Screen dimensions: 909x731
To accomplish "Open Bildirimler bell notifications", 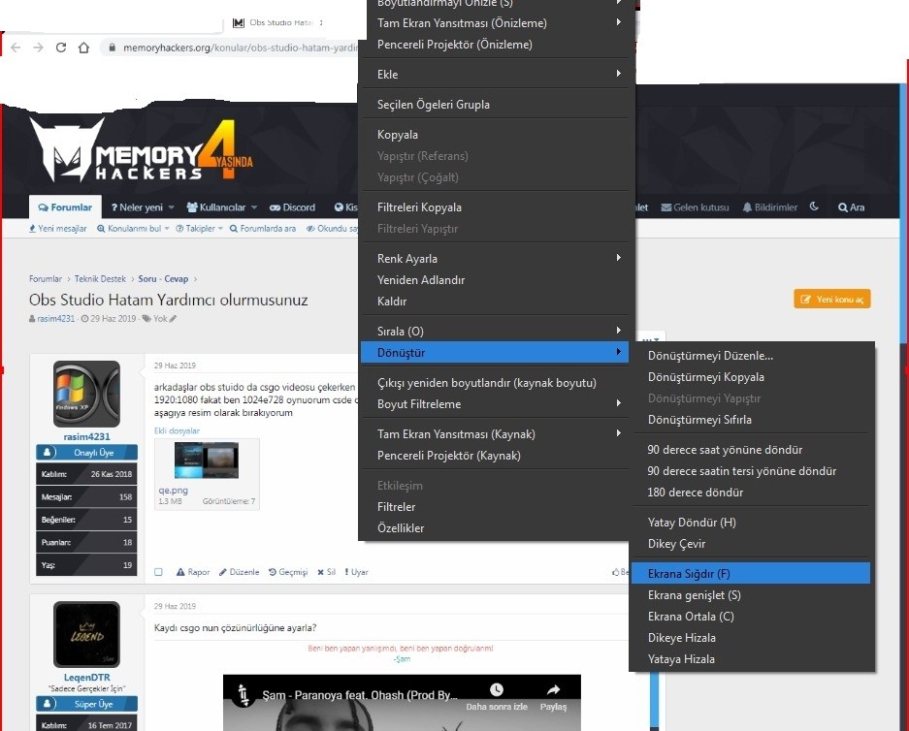I will point(770,207).
